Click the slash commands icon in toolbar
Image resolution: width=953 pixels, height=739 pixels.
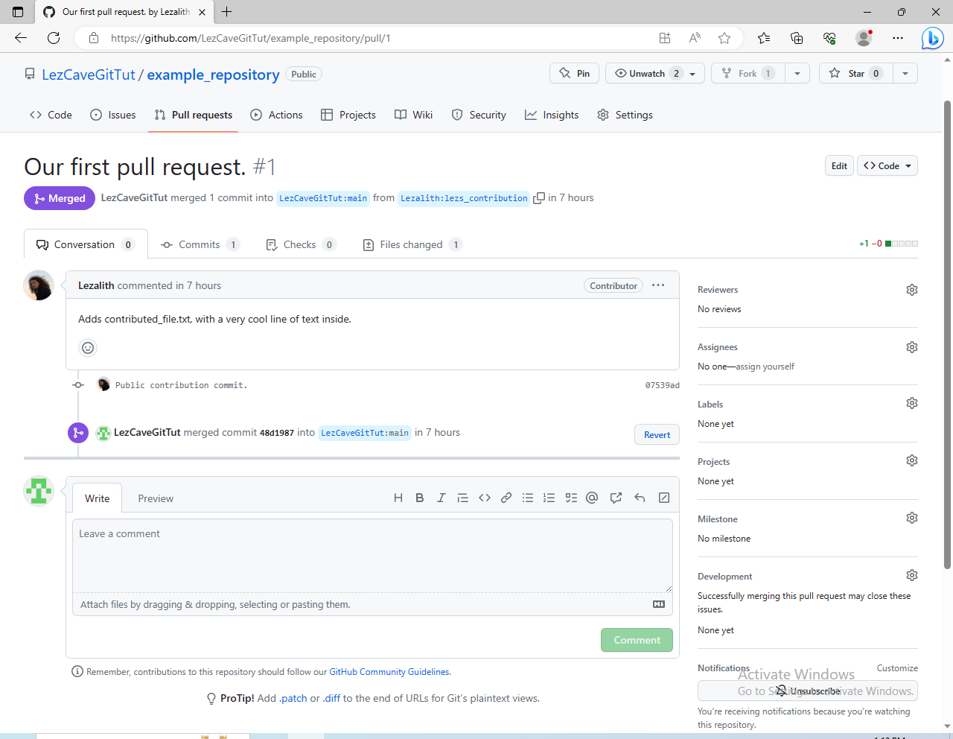point(664,498)
